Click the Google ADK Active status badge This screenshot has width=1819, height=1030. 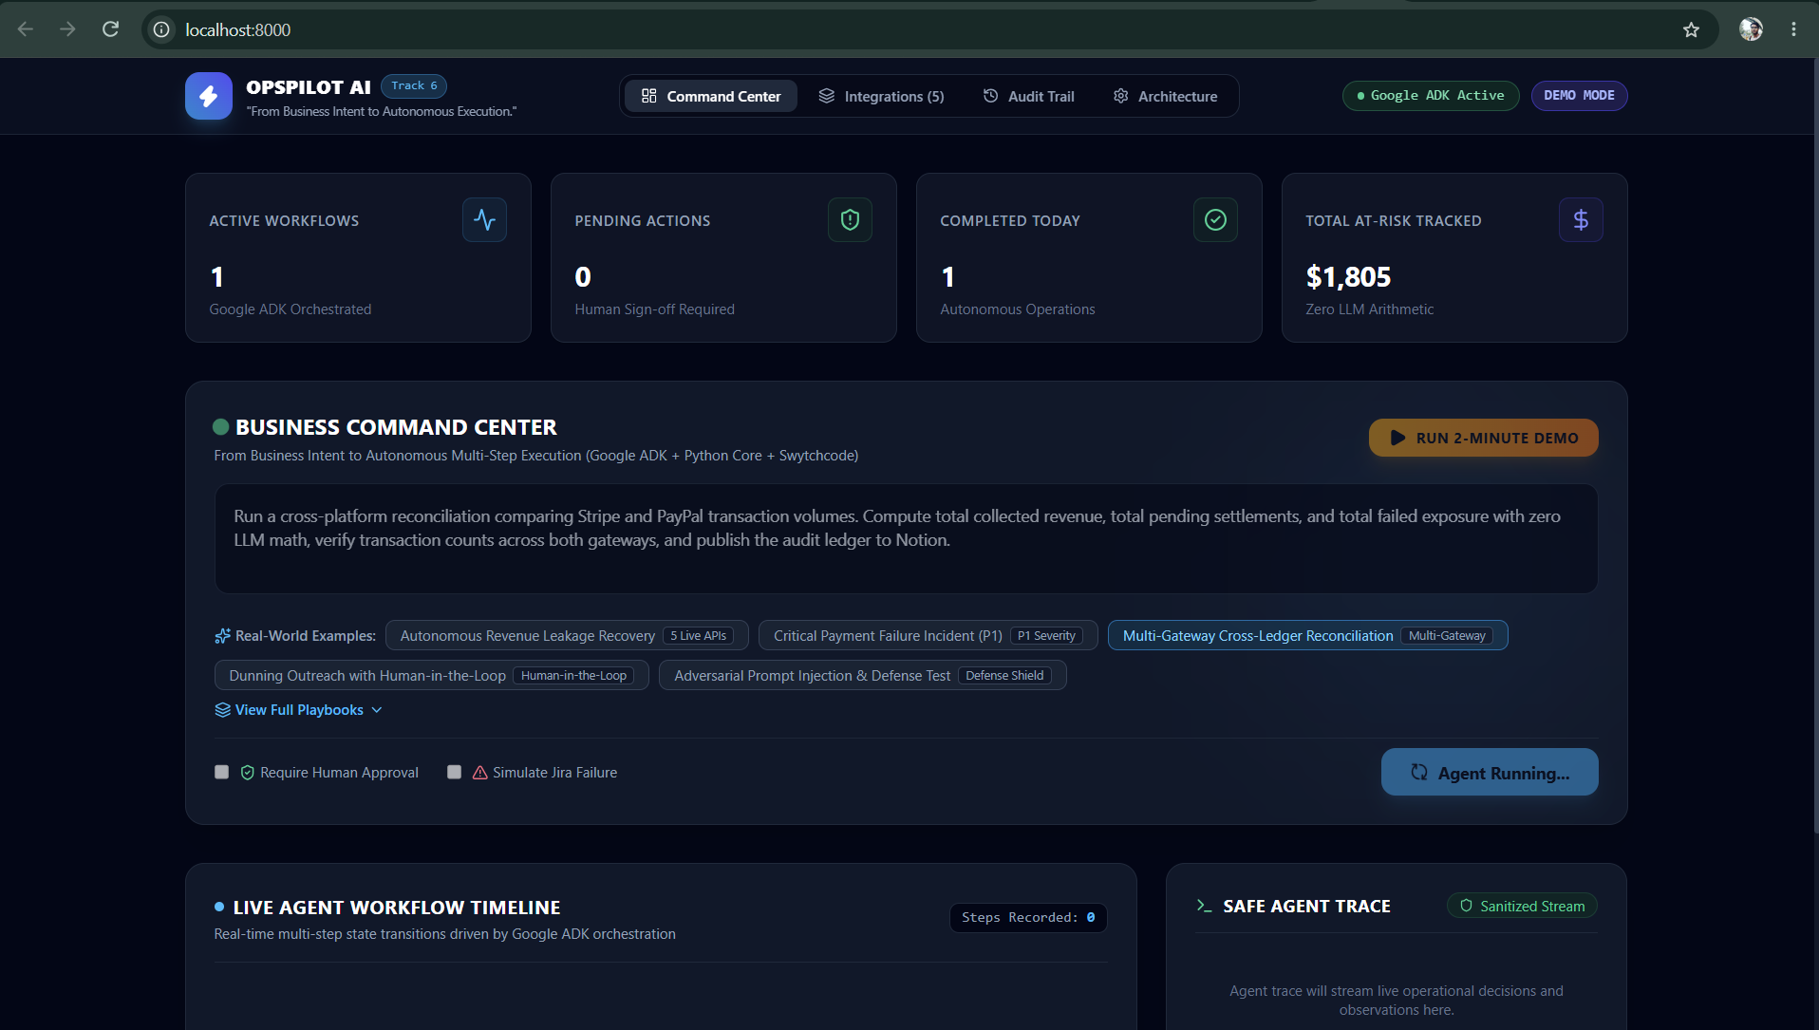click(1430, 96)
